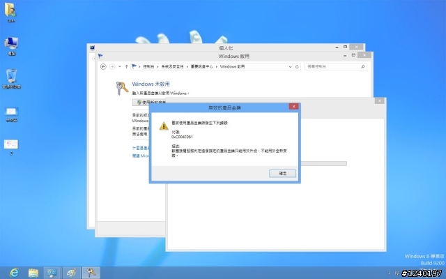Switch to Paint taskbar button
Image resolution: width=446 pixels, height=279 pixels.
pyautogui.click(x=71, y=273)
